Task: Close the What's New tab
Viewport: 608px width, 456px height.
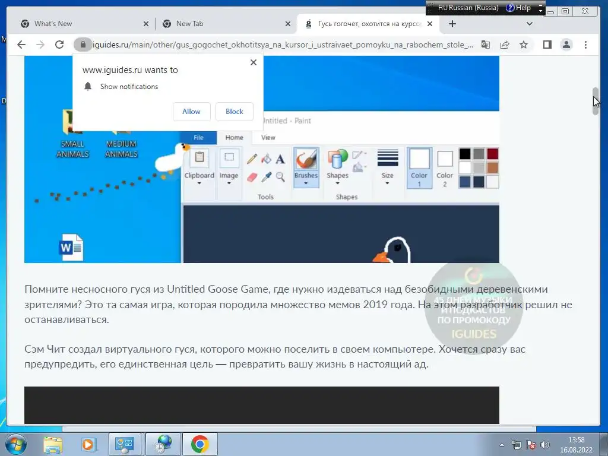Action: [146, 24]
